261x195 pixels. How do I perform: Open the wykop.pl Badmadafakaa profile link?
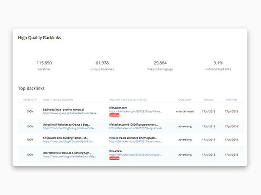click(71, 113)
